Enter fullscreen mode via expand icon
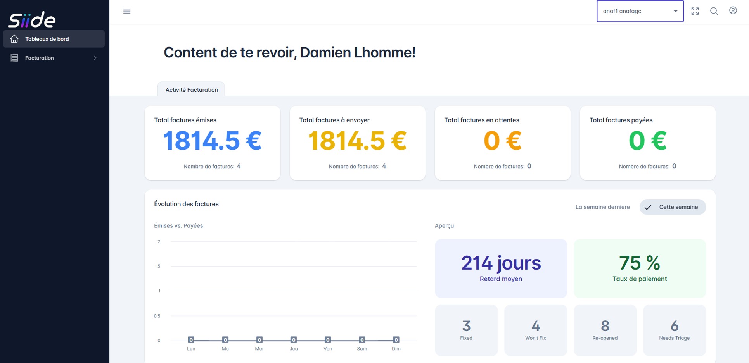Viewport: 749px width, 363px height. coord(695,11)
